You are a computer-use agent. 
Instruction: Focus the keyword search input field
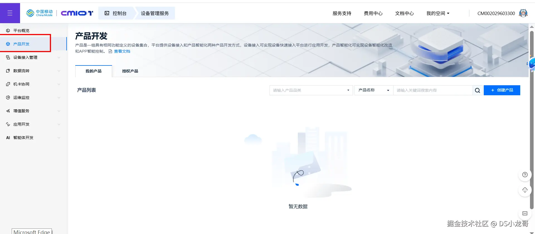click(x=433, y=90)
